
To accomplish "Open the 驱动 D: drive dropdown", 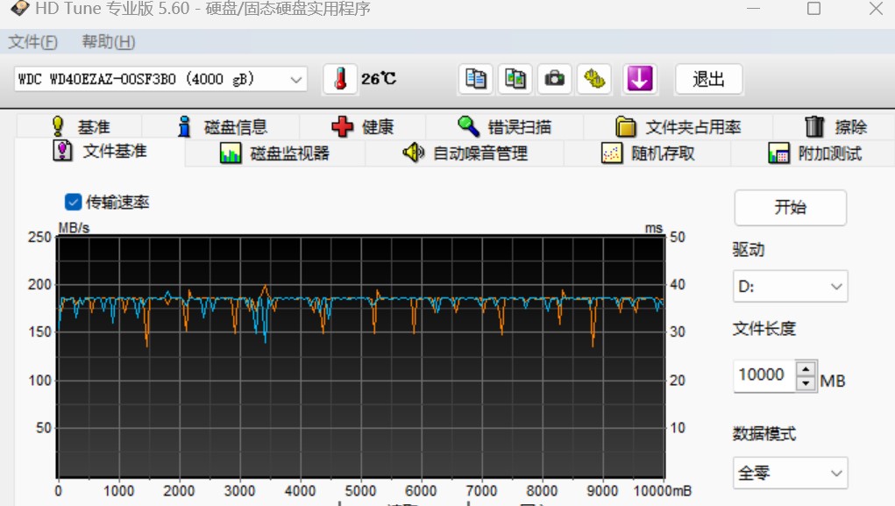I will [790, 286].
